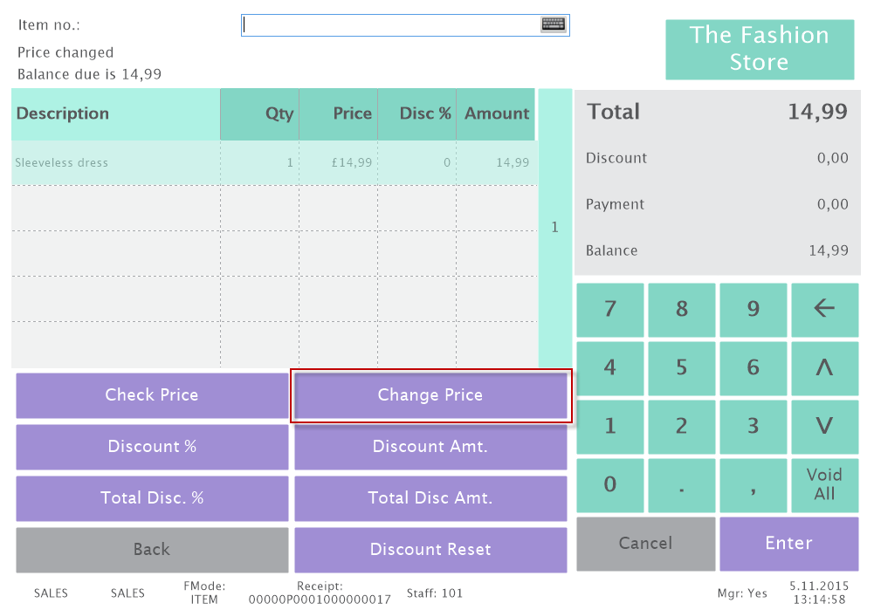
Task: Go Back to previous menu
Action: (x=152, y=550)
